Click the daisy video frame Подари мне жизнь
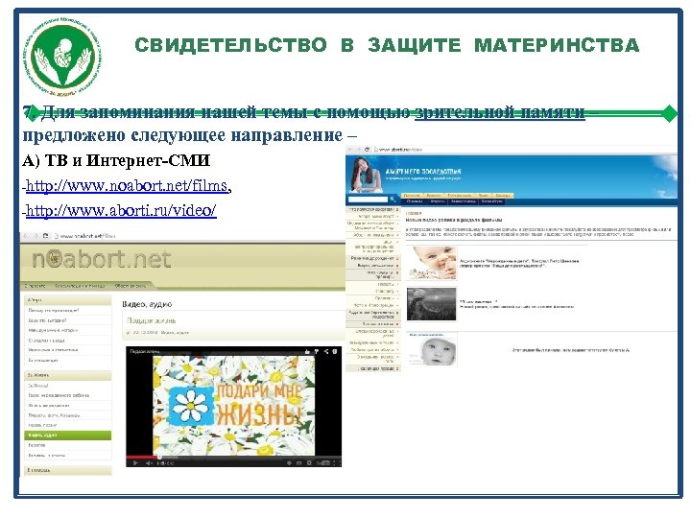This screenshot has height=518, width=691. click(233, 406)
